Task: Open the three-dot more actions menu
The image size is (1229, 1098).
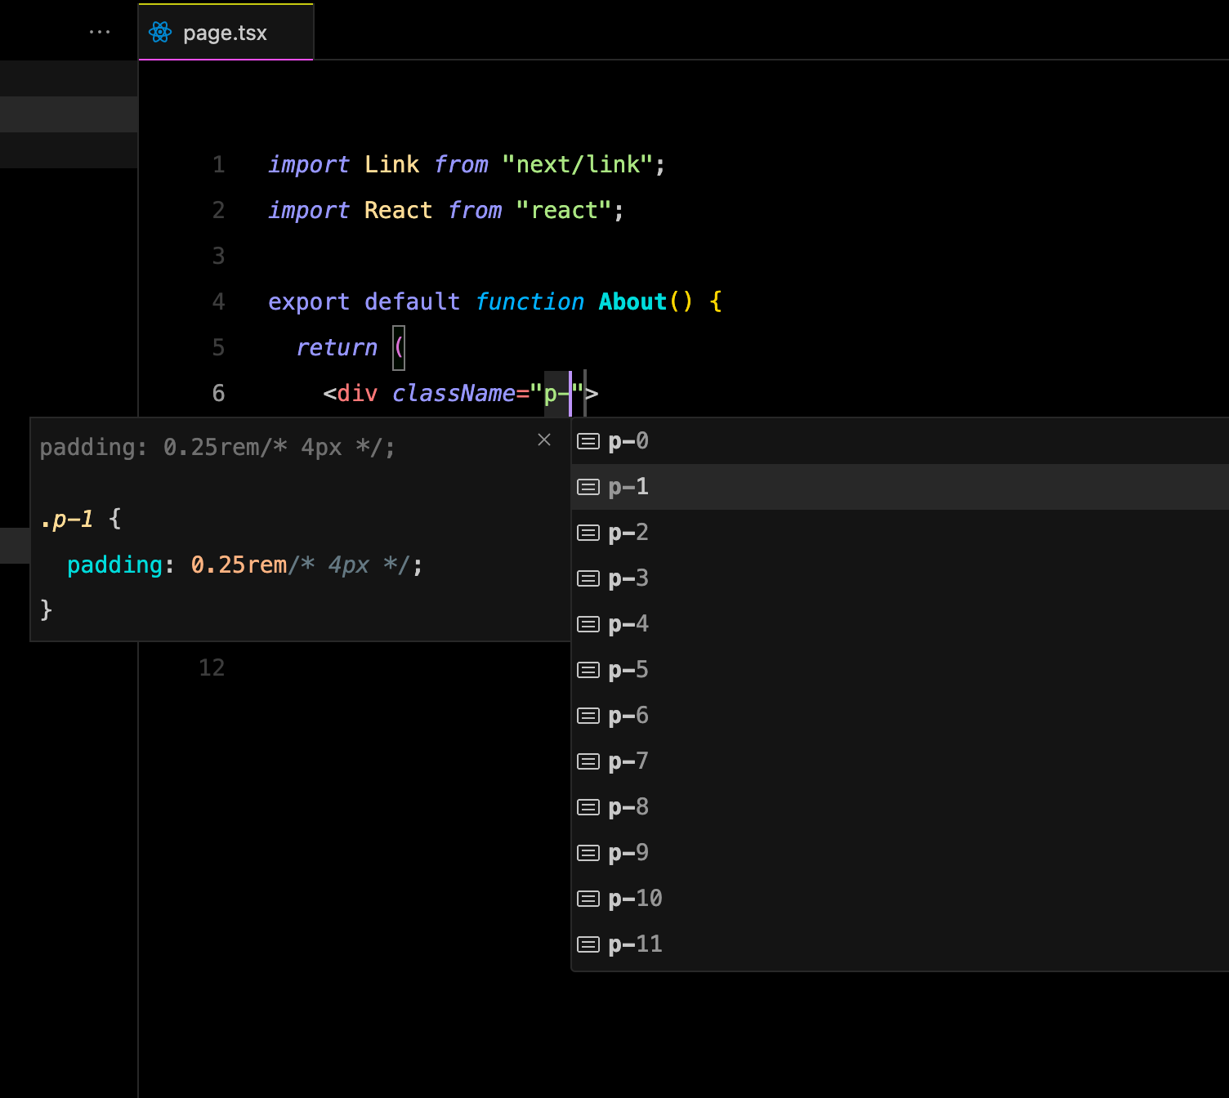Action: (100, 32)
